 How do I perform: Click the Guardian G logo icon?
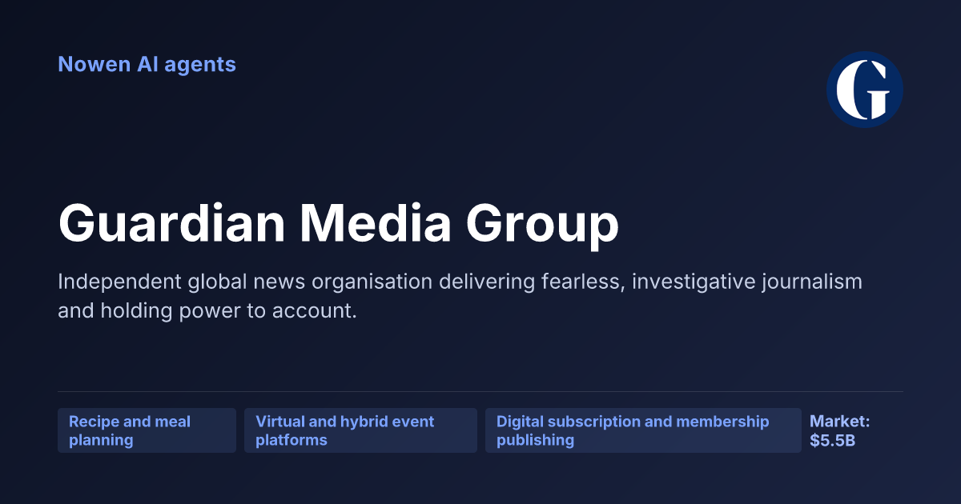pos(865,90)
